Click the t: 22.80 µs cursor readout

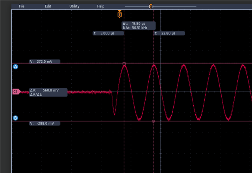(169, 33)
